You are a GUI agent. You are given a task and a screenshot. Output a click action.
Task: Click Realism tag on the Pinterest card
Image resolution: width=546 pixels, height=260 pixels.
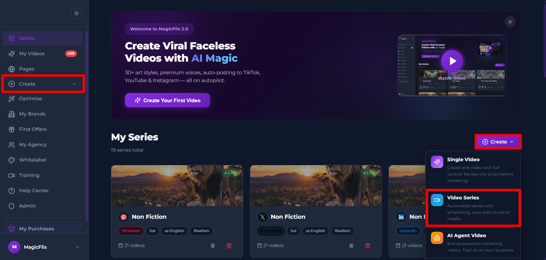click(x=201, y=231)
